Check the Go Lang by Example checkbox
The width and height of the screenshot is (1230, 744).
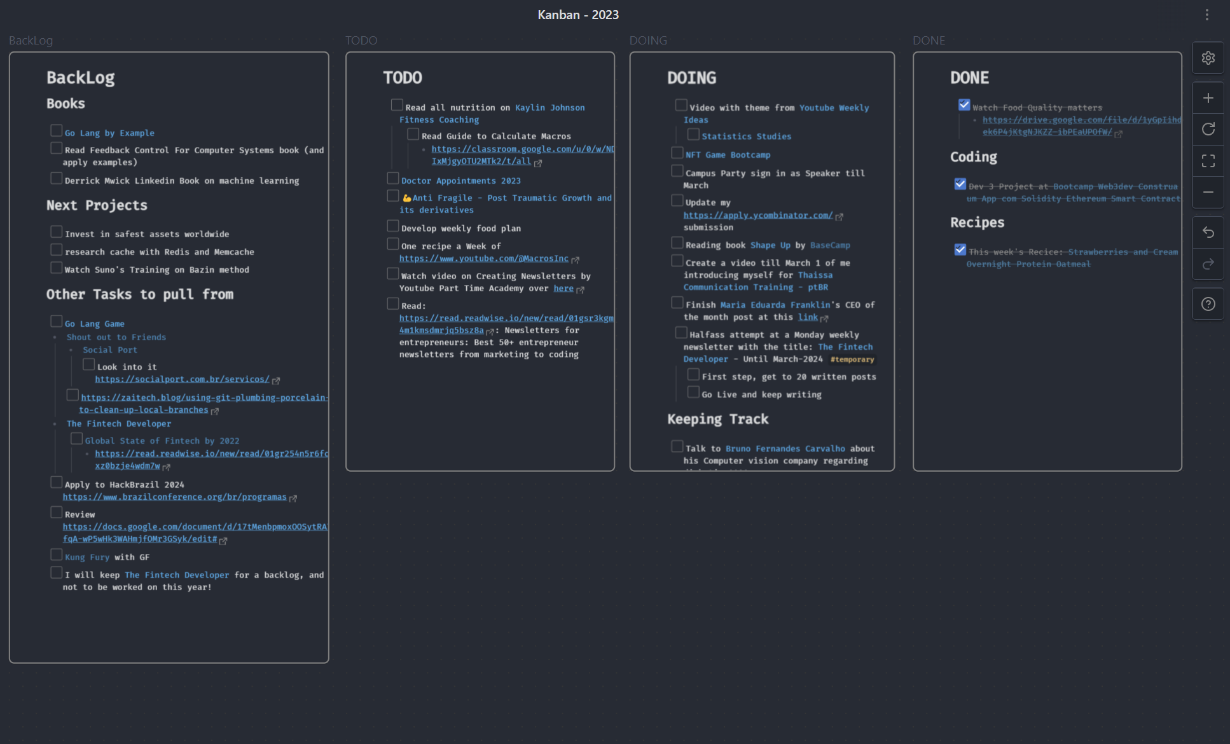(57, 131)
